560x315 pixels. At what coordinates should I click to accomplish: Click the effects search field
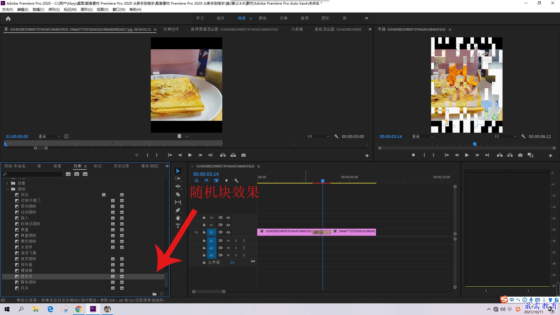[x=32, y=174]
